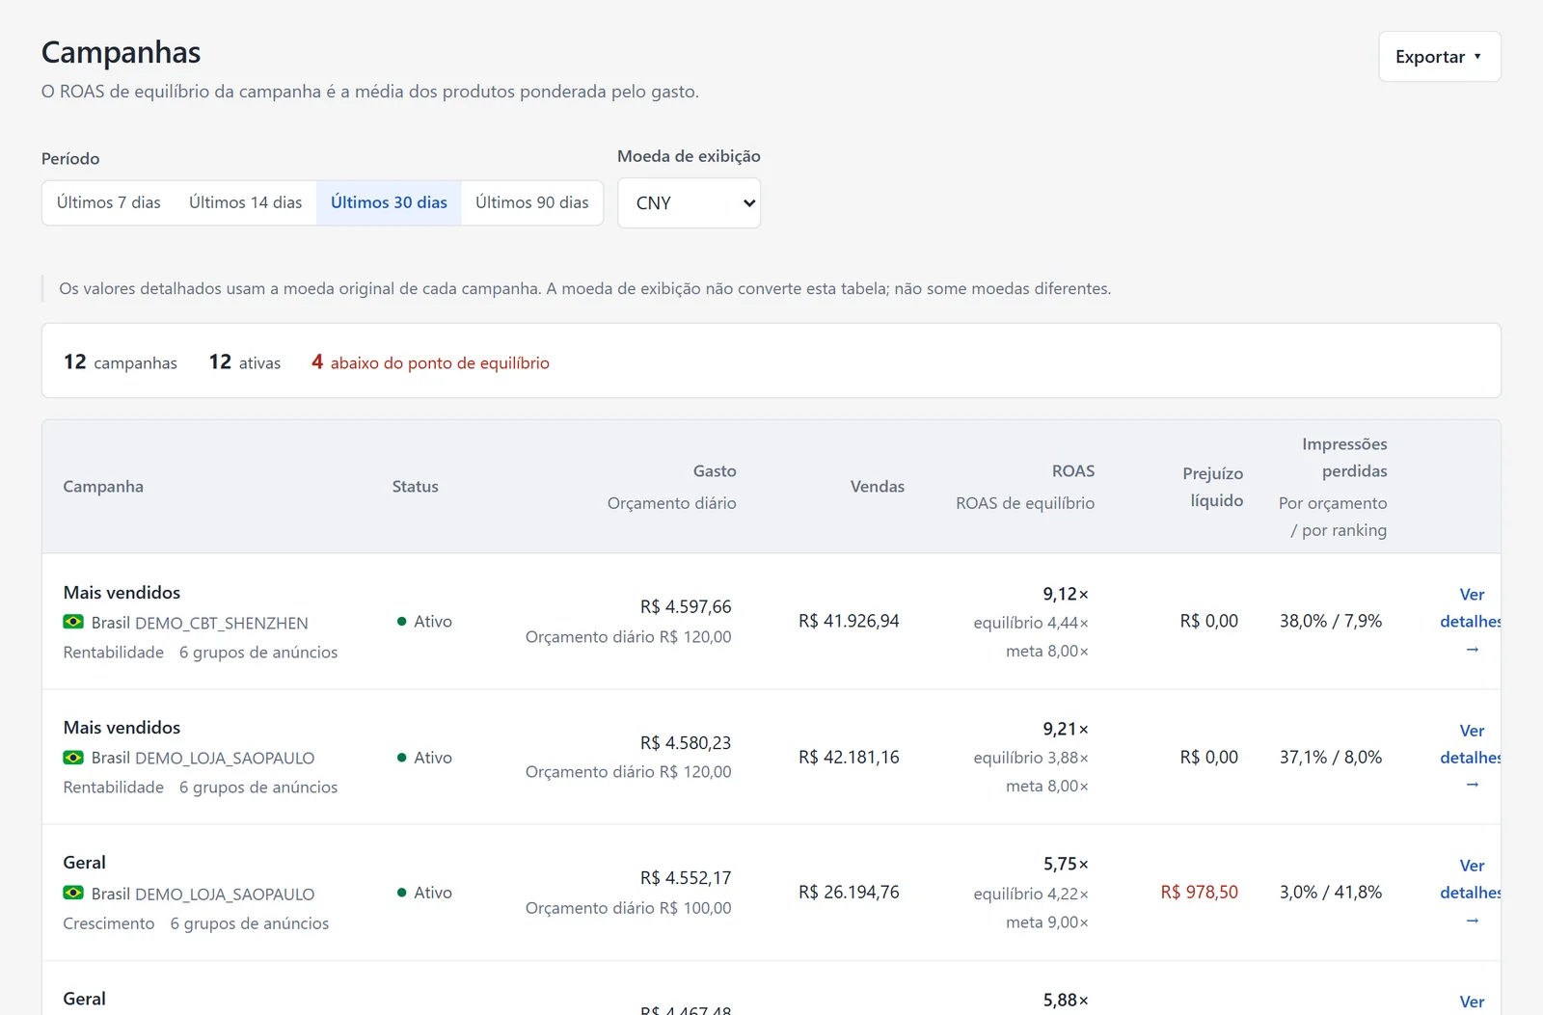Click the Impressões perdidas column header
The image size is (1543, 1015).
pyautogui.click(x=1344, y=458)
